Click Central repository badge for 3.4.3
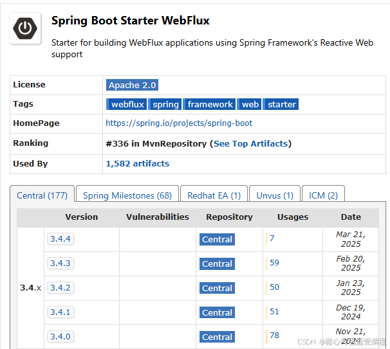This screenshot has width=390, height=349. click(x=217, y=264)
